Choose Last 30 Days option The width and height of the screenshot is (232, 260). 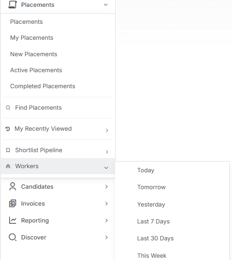coord(155,238)
